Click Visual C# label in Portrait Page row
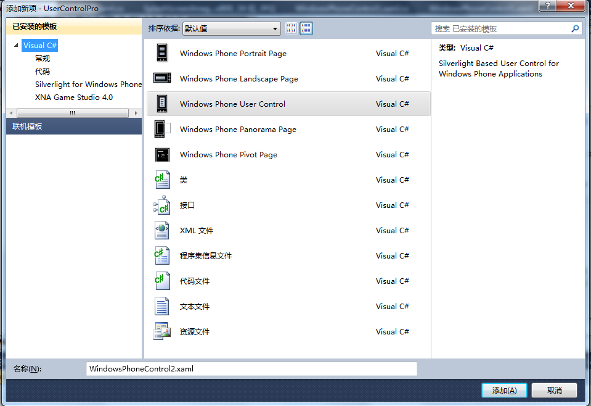 (x=393, y=53)
